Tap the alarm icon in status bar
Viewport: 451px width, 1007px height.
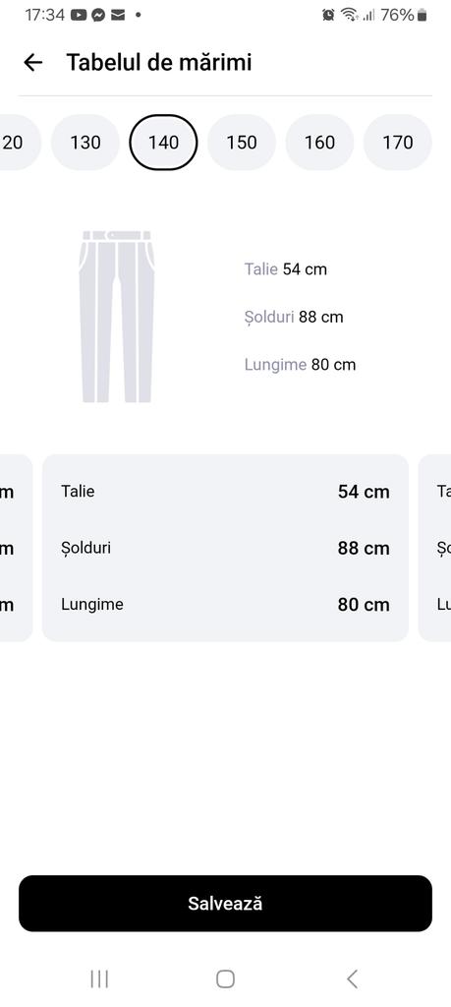tap(328, 15)
